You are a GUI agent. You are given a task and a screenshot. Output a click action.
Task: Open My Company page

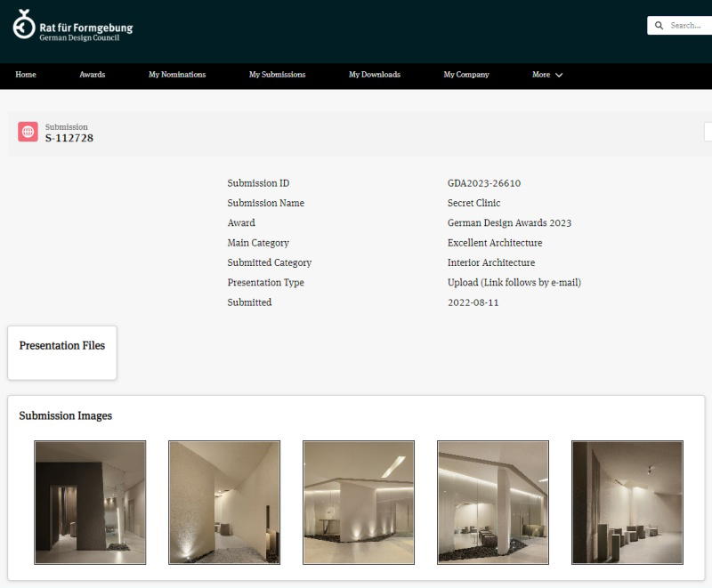point(466,75)
